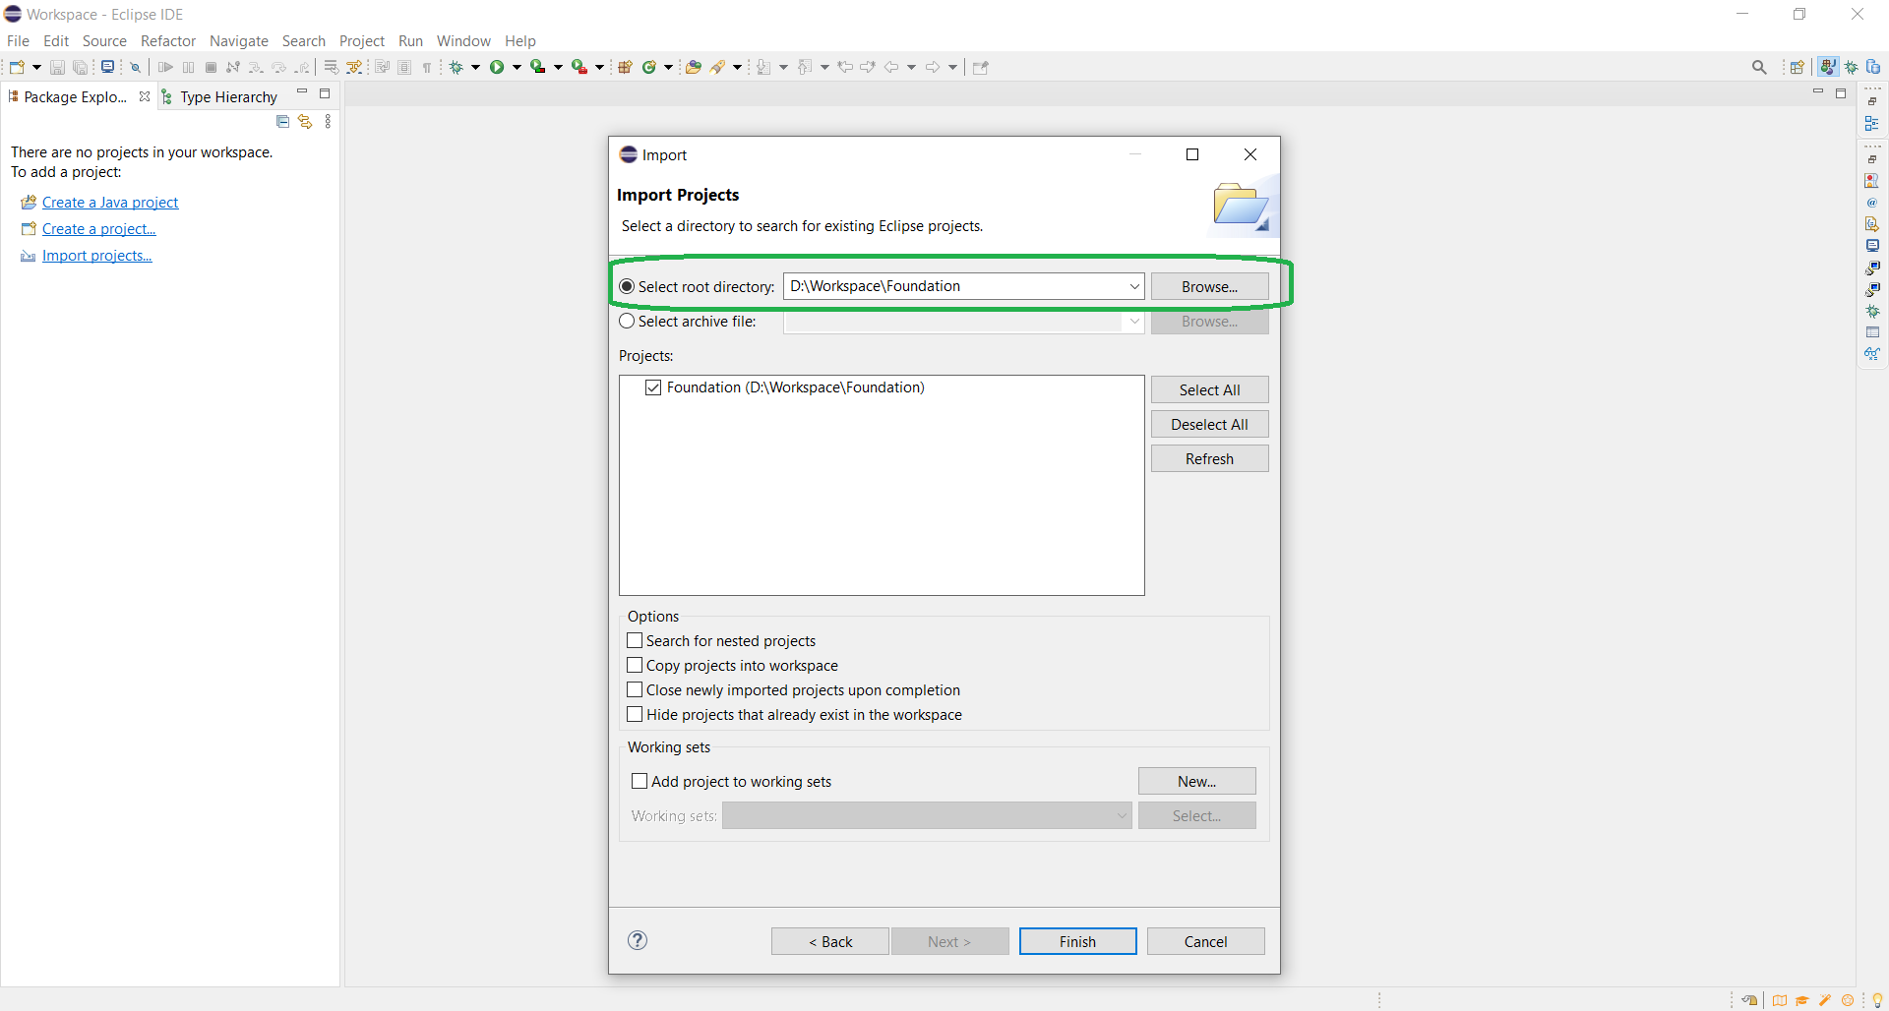Screen dimensions: 1889x1011
Task: Select the 'Select root directory' radio button
Action: coord(627,286)
